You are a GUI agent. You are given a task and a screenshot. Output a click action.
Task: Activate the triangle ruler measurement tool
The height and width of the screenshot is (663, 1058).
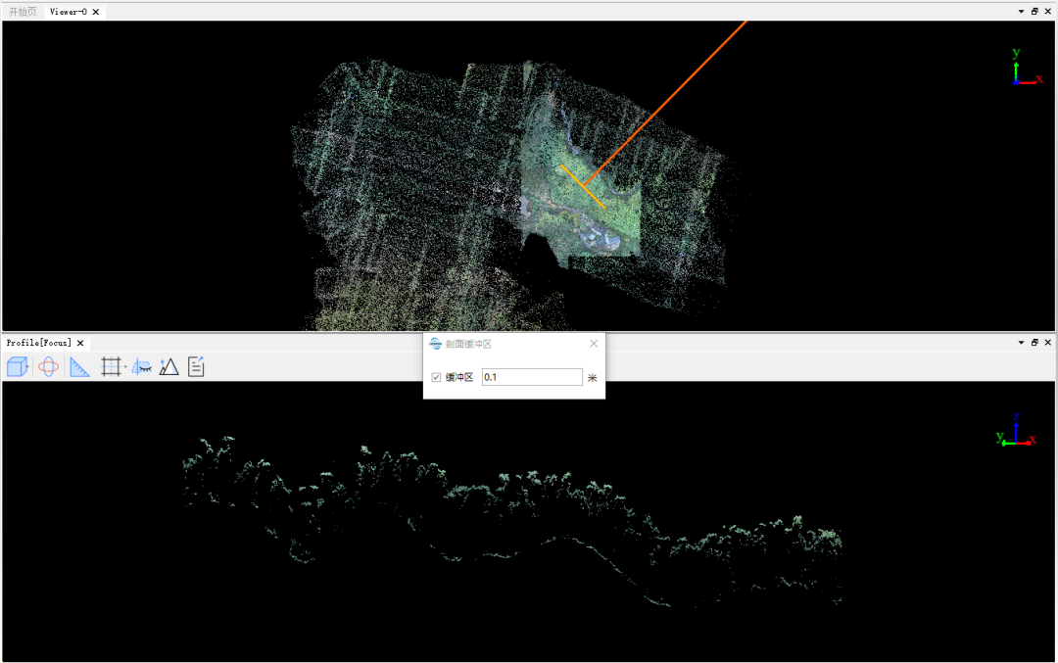tap(79, 367)
